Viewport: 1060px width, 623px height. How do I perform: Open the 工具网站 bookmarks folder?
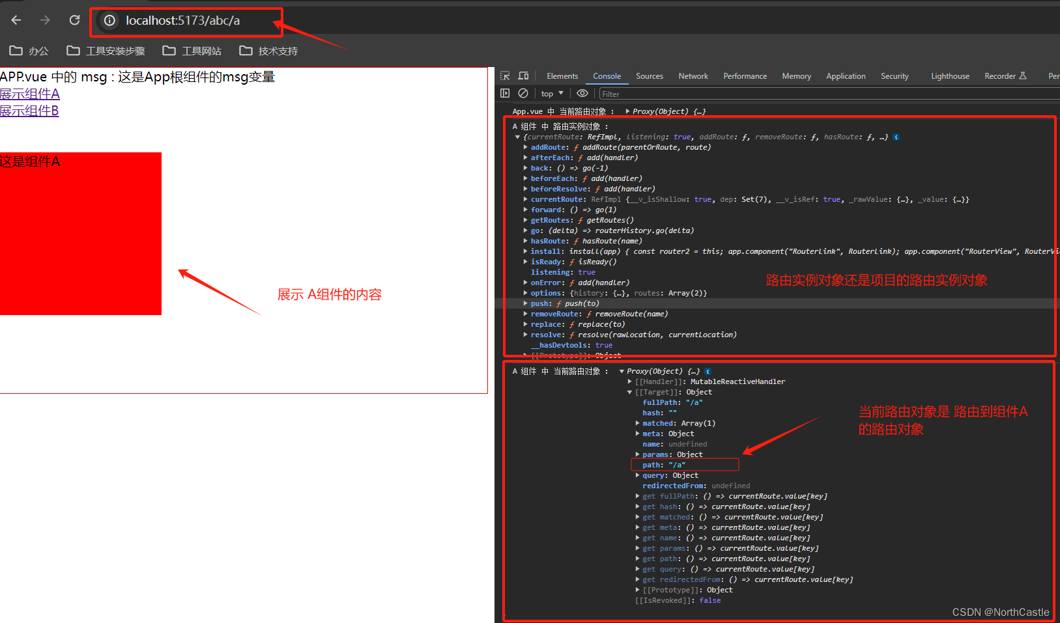pyautogui.click(x=192, y=51)
